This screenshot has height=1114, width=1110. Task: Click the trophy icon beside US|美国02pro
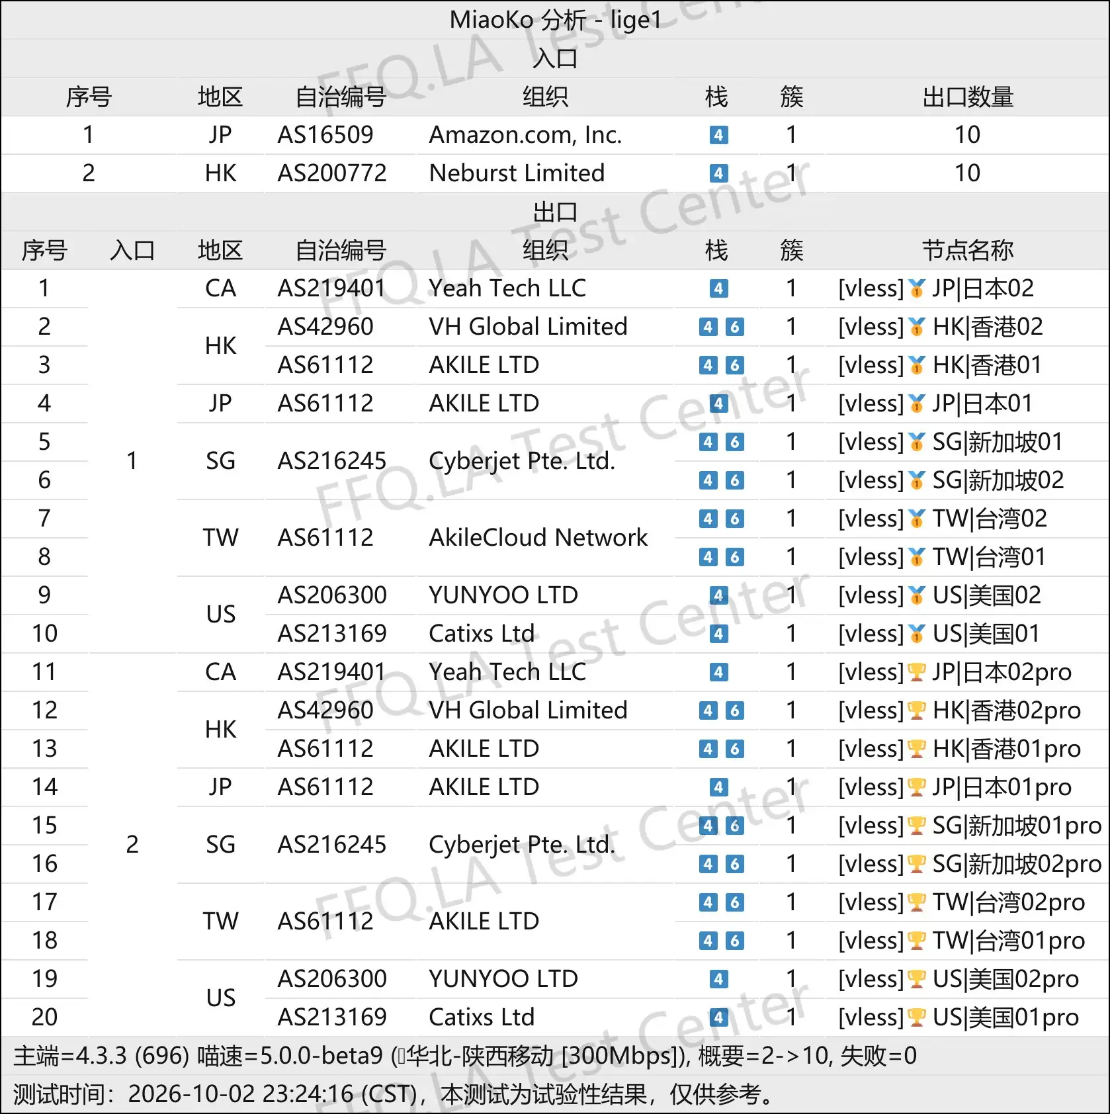917,979
